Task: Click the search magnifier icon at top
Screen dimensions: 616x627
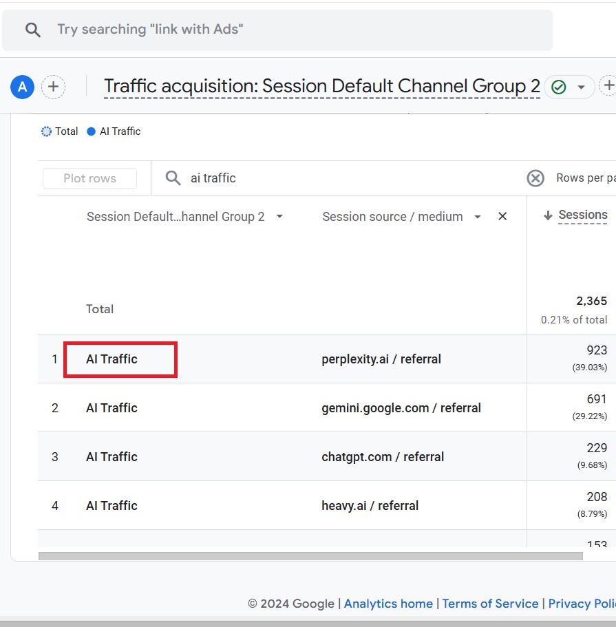Action: point(33,30)
